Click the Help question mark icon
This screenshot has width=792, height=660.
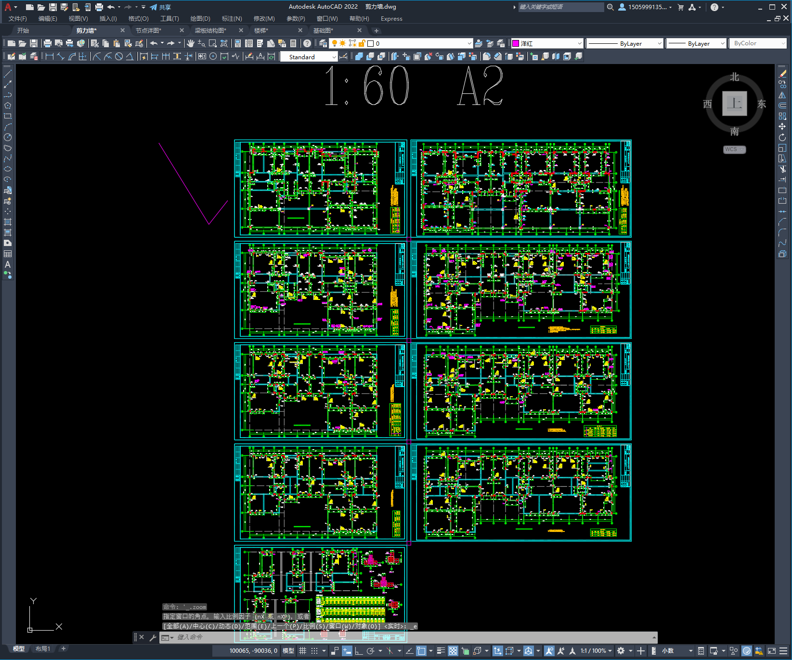(x=307, y=43)
